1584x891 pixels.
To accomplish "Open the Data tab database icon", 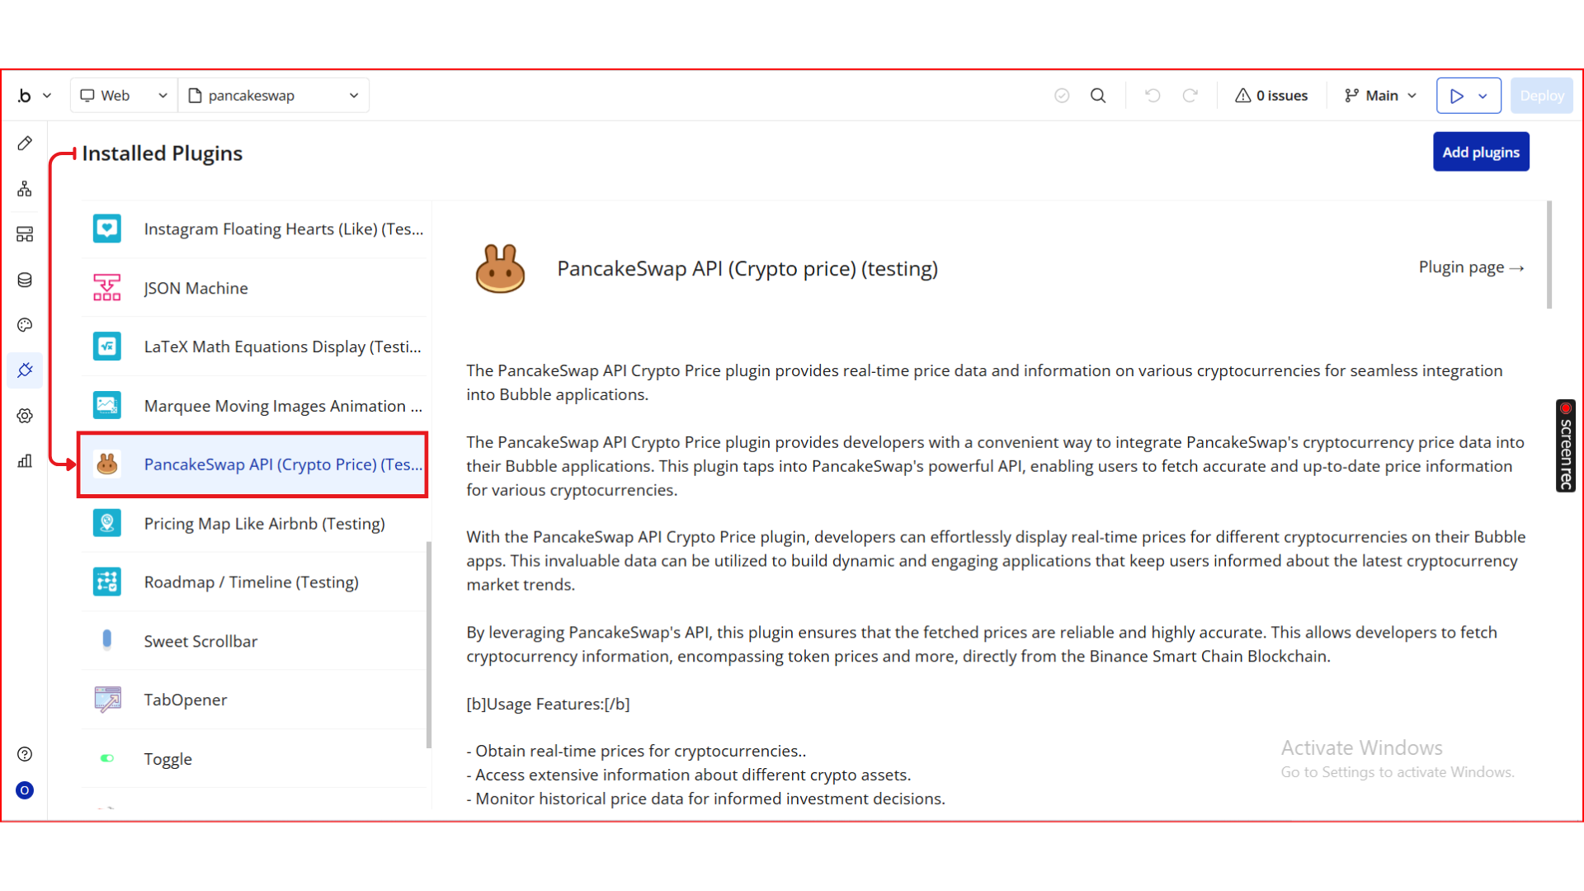I will 25,280.
